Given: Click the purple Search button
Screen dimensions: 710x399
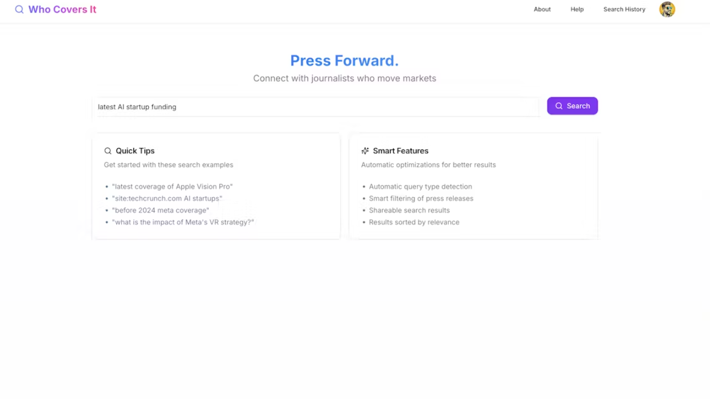Looking at the screenshot, I should (572, 106).
